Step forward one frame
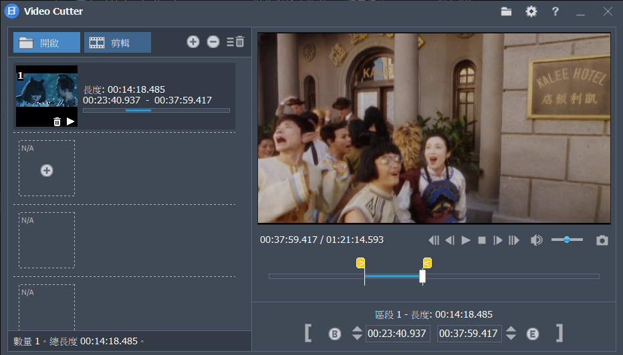 point(497,240)
